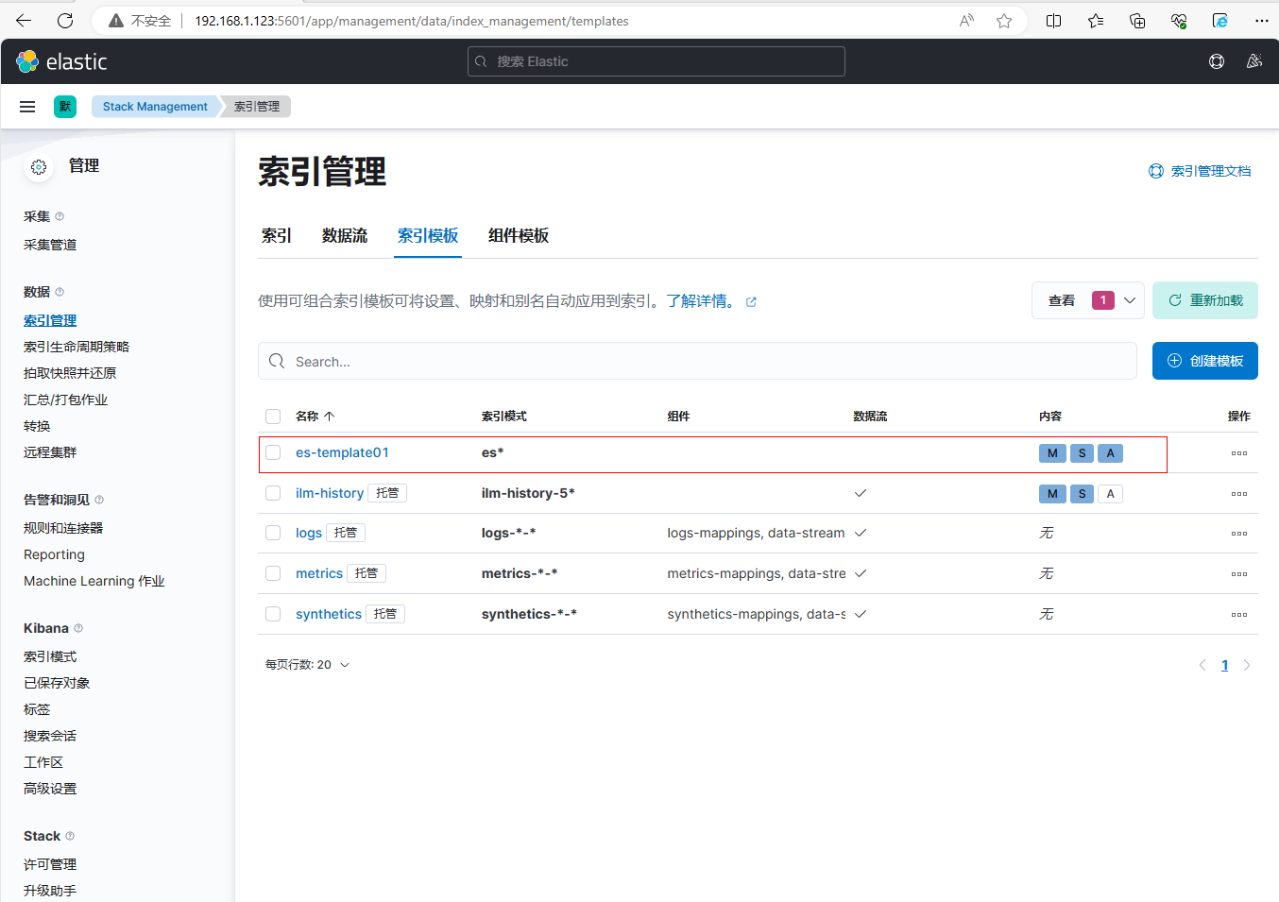This screenshot has width=1279, height=902.
Task: Click the template search field
Action: click(697, 362)
